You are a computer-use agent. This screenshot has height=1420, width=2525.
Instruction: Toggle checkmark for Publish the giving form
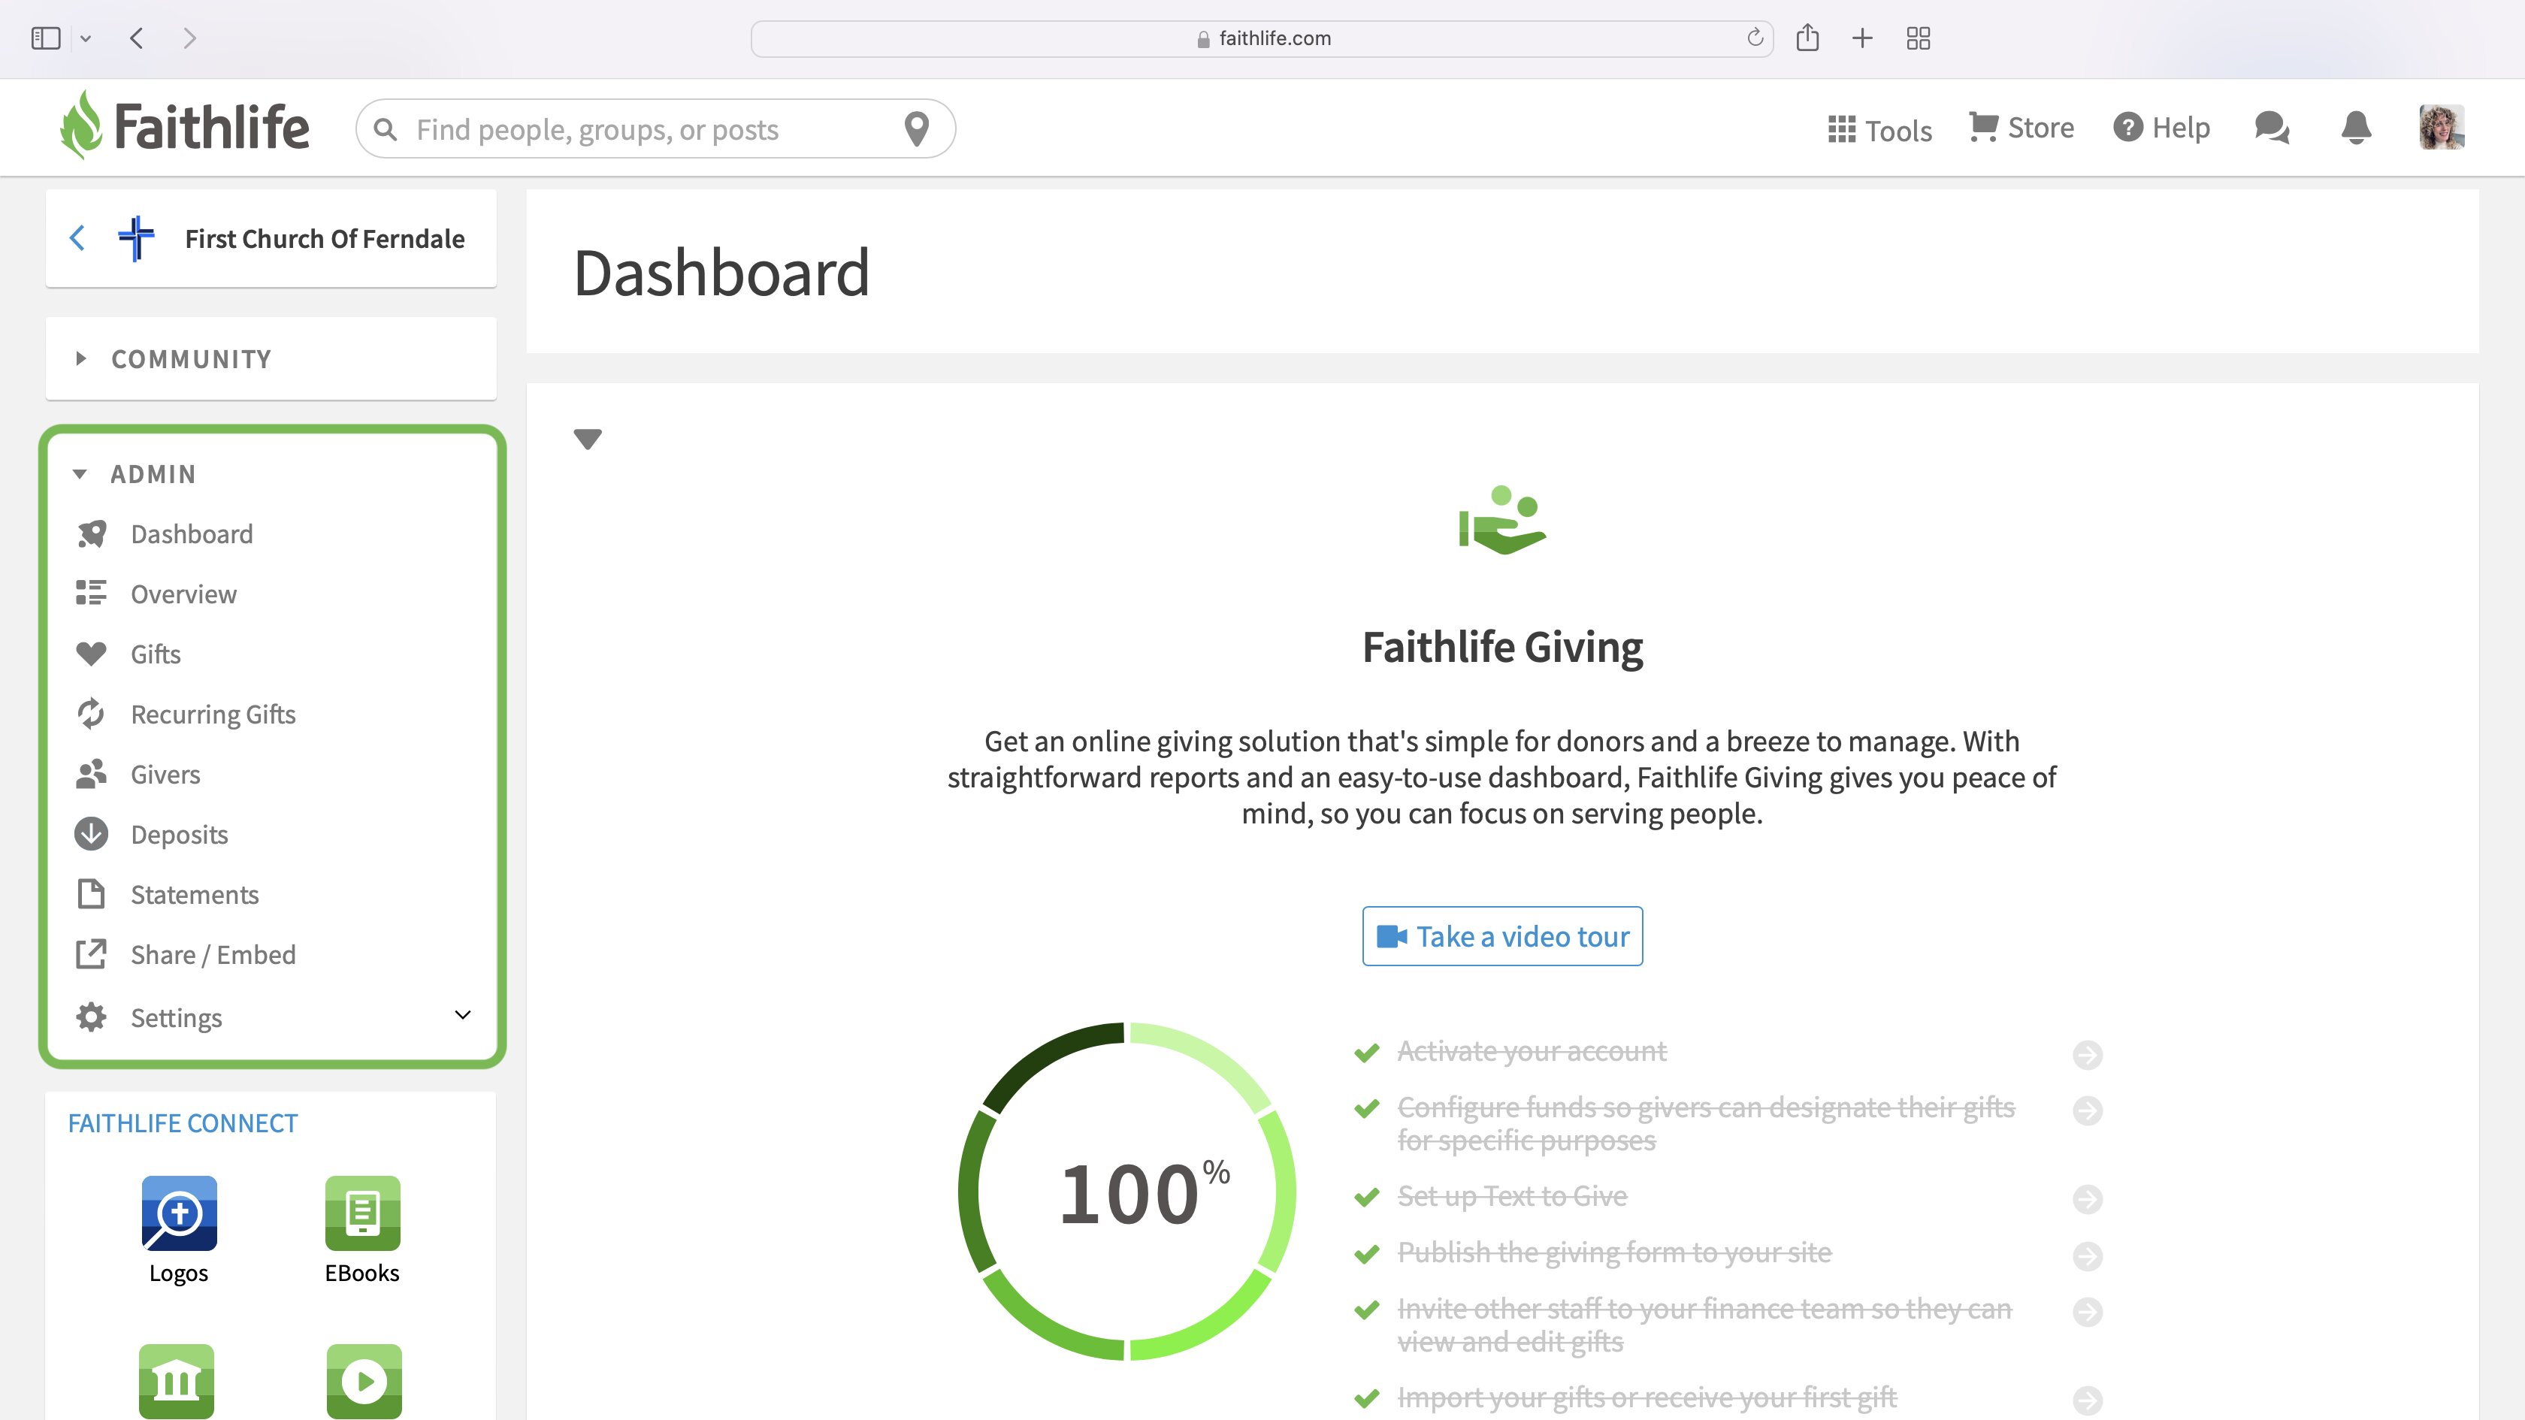1366,1253
